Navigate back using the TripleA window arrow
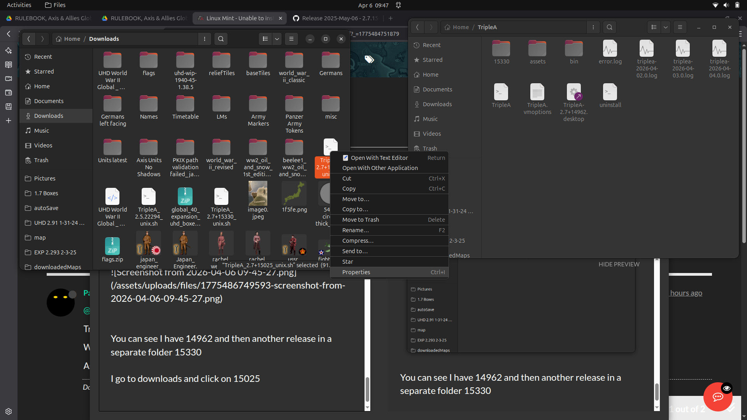Screen dimensions: 747x420 pos(417,27)
